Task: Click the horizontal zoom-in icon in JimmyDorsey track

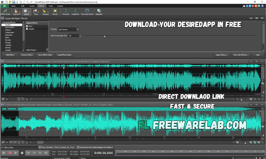Action: point(251,99)
